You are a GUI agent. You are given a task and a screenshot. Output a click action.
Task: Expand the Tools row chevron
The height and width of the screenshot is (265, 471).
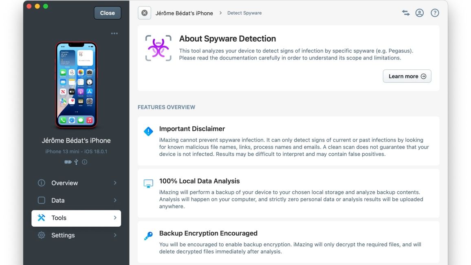(x=115, y=218)
